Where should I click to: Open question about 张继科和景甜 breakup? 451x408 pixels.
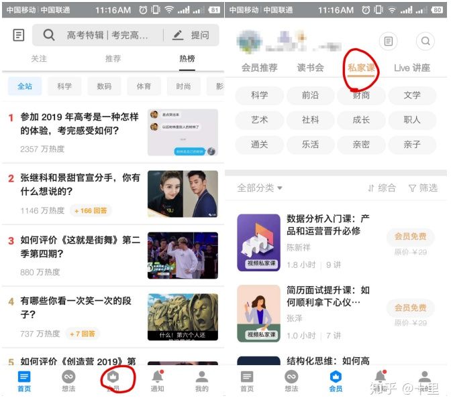tap(80, 184)
